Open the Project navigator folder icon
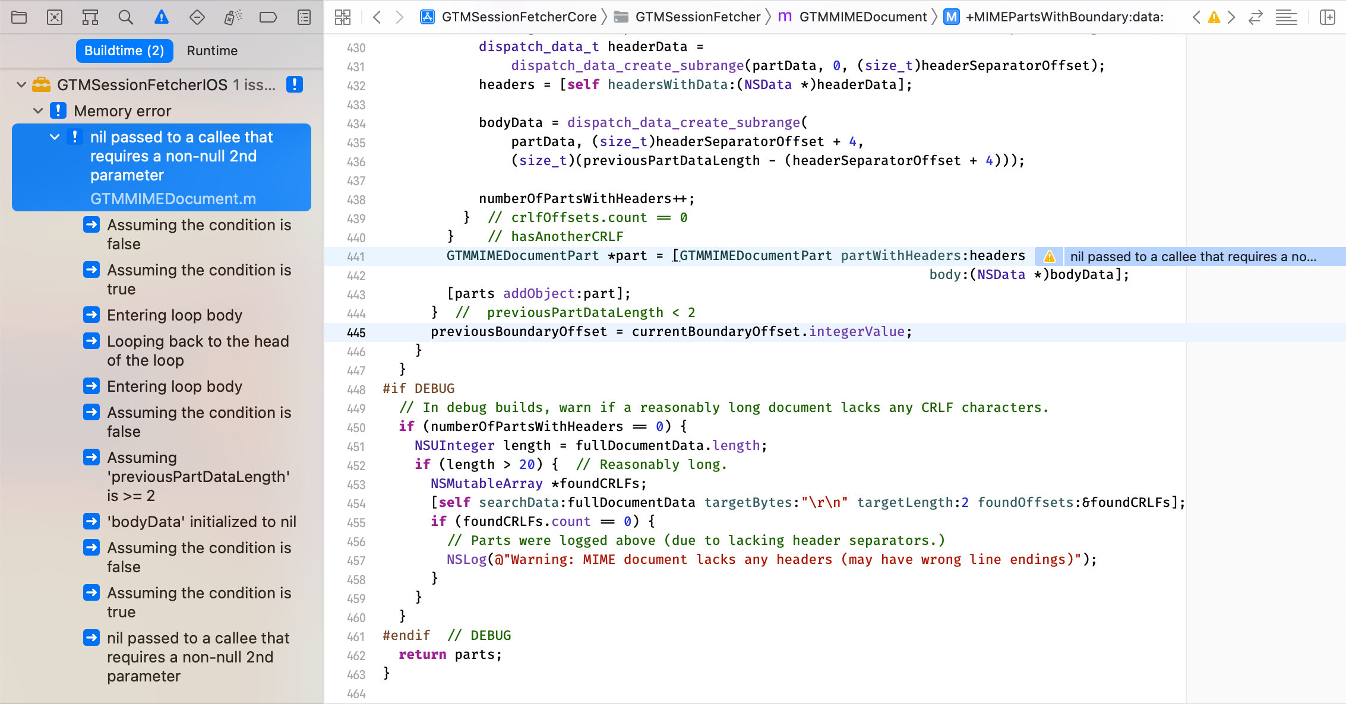The image size is (1346, 704). point(19,17)
